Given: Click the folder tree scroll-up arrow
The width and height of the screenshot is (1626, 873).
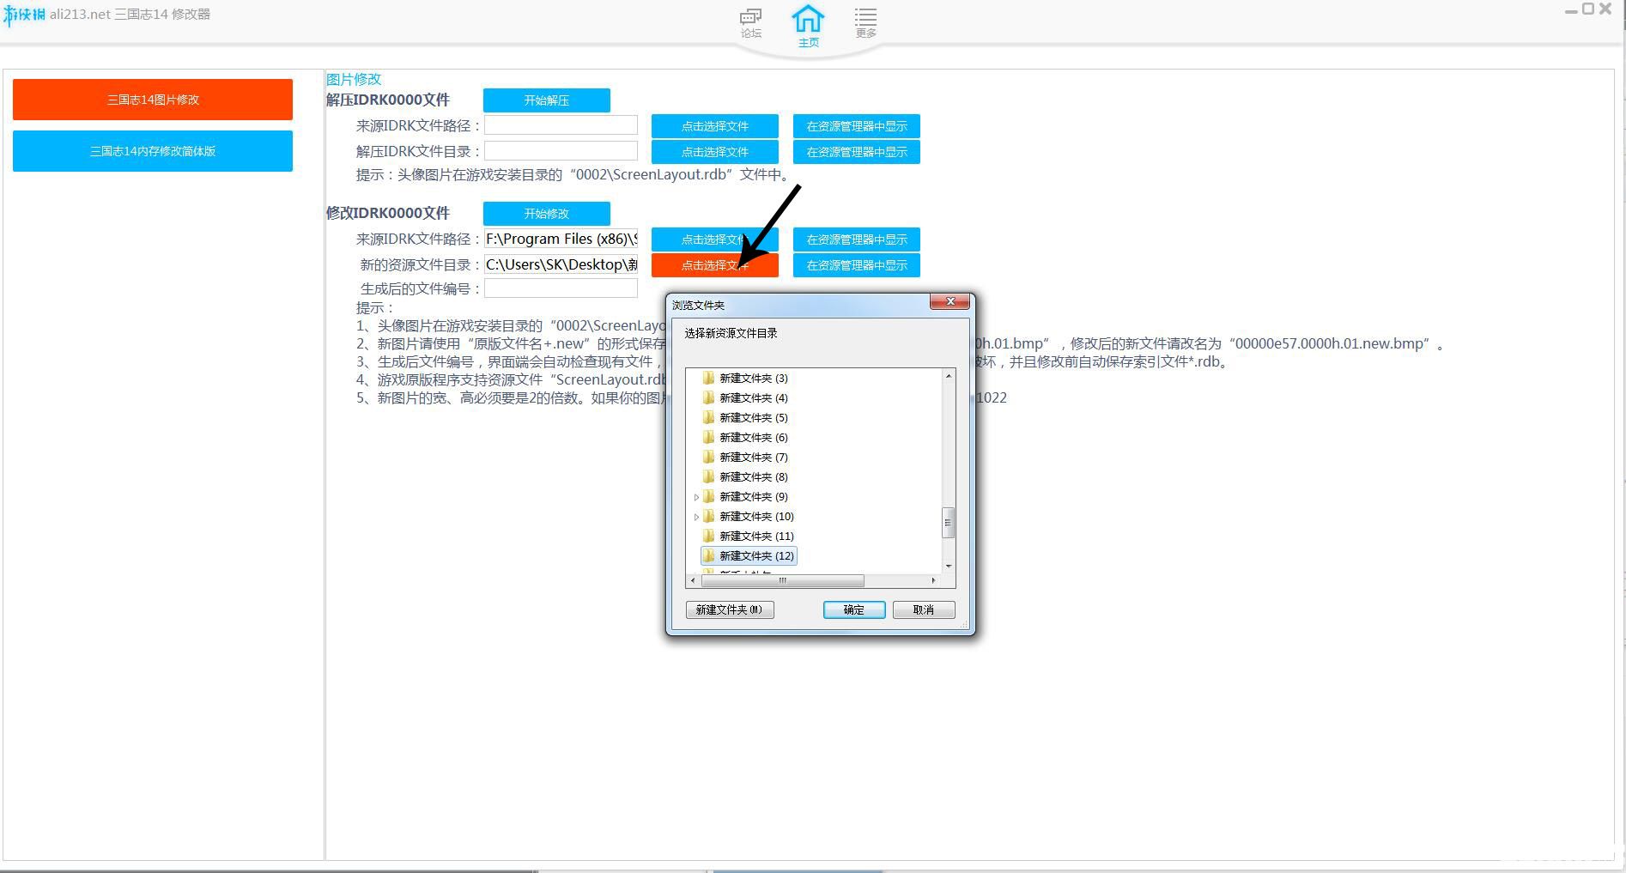Looking at the screenshot, I should coord(949,376).
